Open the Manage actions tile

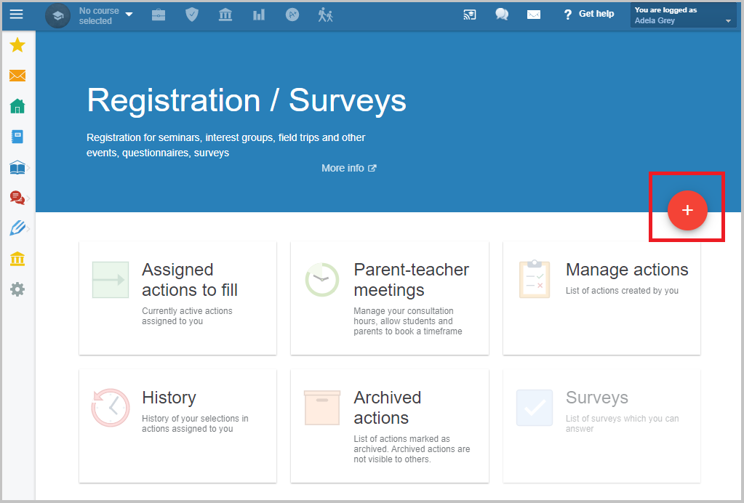click(601, 298)
